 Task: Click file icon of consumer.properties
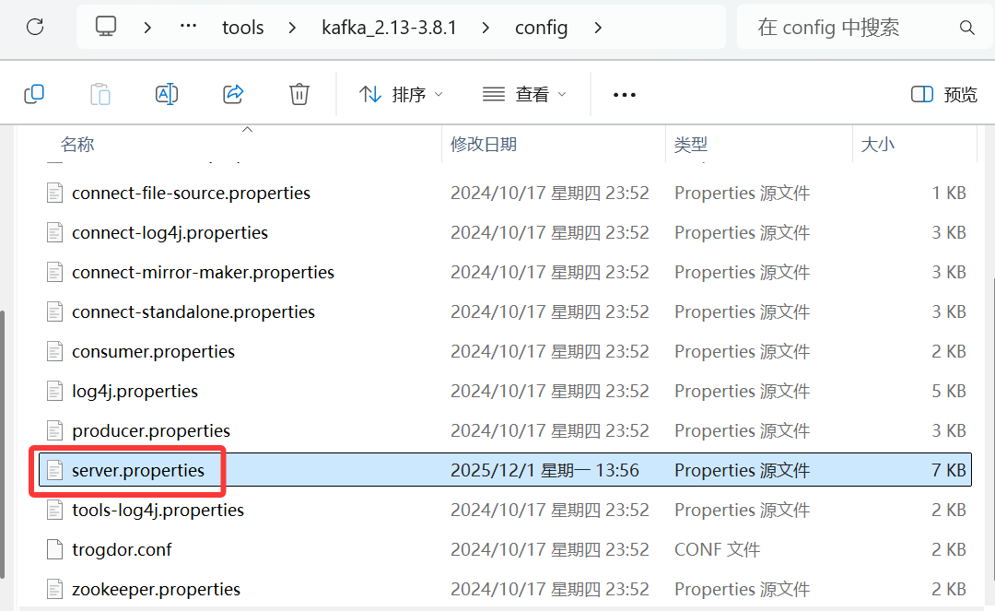55,351
